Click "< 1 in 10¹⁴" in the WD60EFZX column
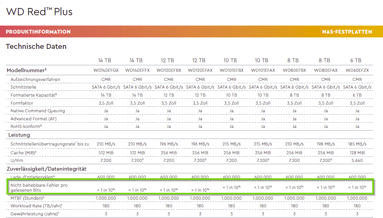 click(357, 187)
